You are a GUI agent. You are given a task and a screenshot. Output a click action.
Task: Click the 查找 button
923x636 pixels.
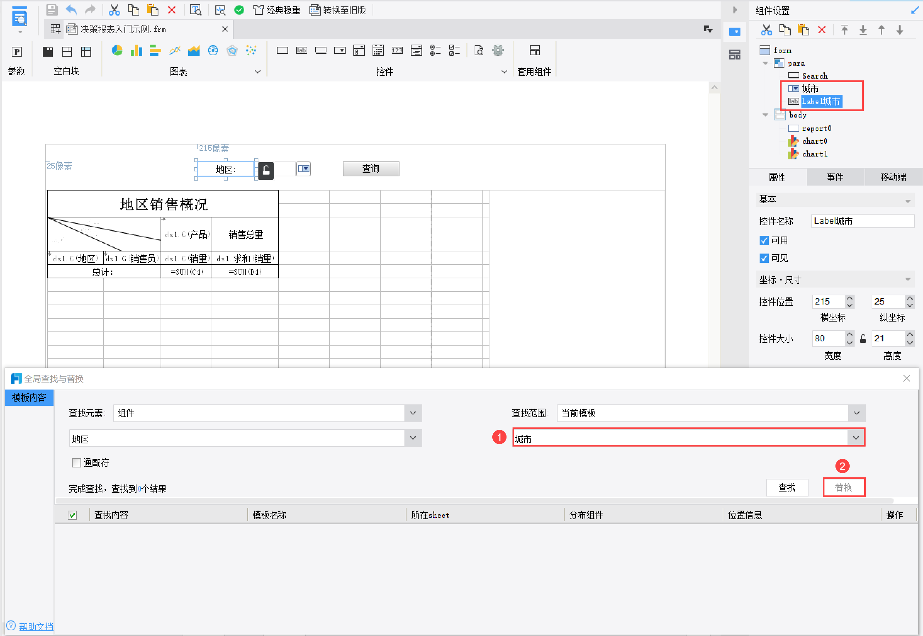[787, 487]
